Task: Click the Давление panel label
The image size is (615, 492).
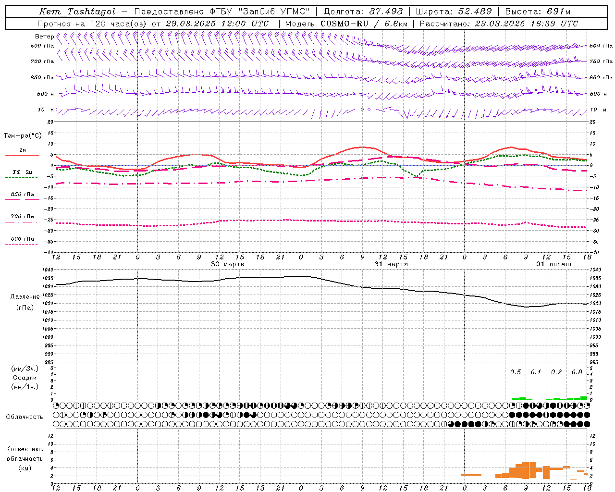Action: point(25,297)
